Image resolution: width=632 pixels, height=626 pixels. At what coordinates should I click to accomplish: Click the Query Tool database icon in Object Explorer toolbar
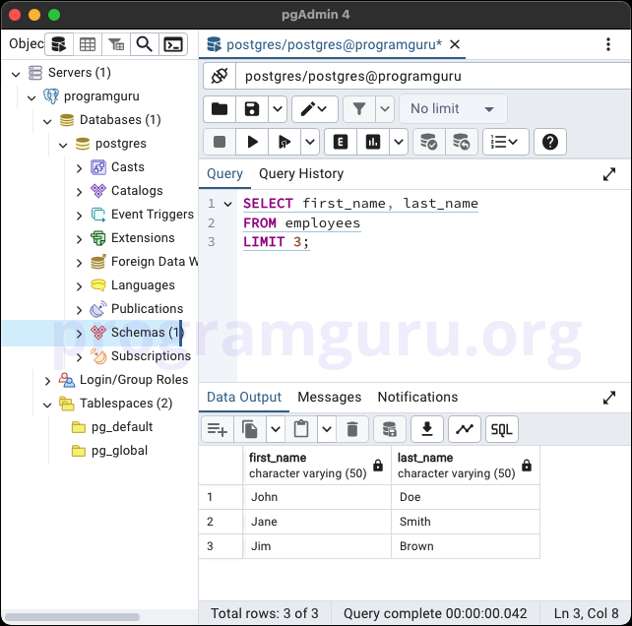click(59, 44)
